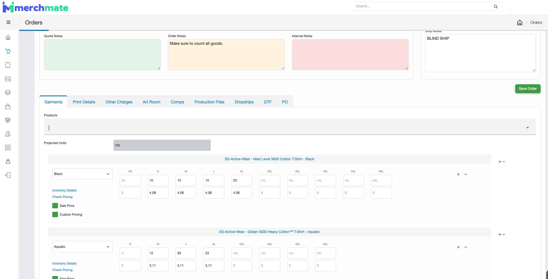Image resolution: width=548 pixels, height=279 pixels.
Task: Open Inventory Details for Black shirt
Action: pos(64,190)
